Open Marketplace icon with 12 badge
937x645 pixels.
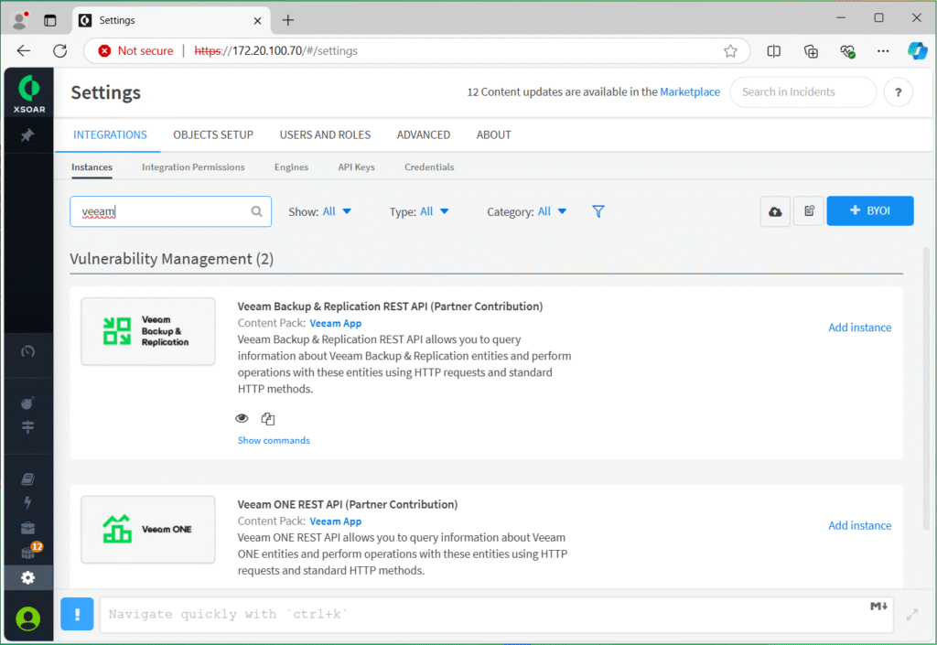[30, 552]
